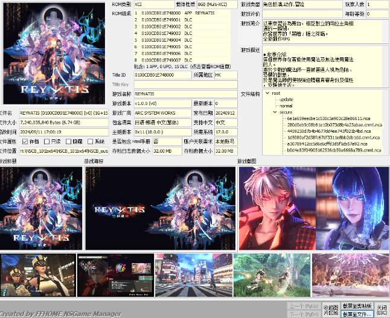The width and height of the screenshot is (390, 318).
Task: Check the 隐藏 hidden attribute box
Action: pos(68,141)
